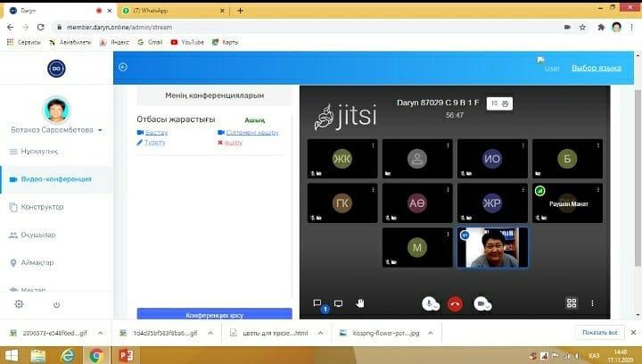Select the Раушан Манат participant tile

(567, 202)
